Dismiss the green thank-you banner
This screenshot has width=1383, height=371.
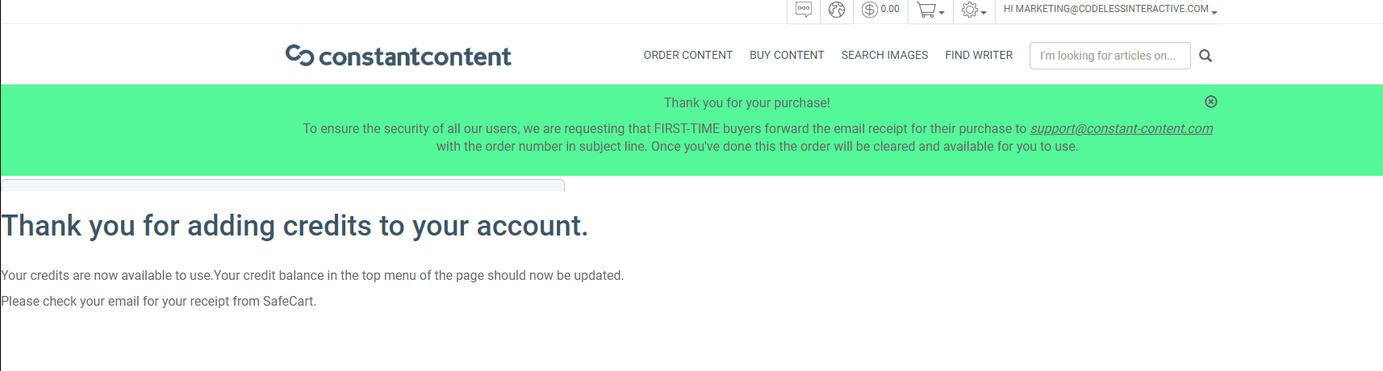pyautogui.click(x=1211, y=102)
